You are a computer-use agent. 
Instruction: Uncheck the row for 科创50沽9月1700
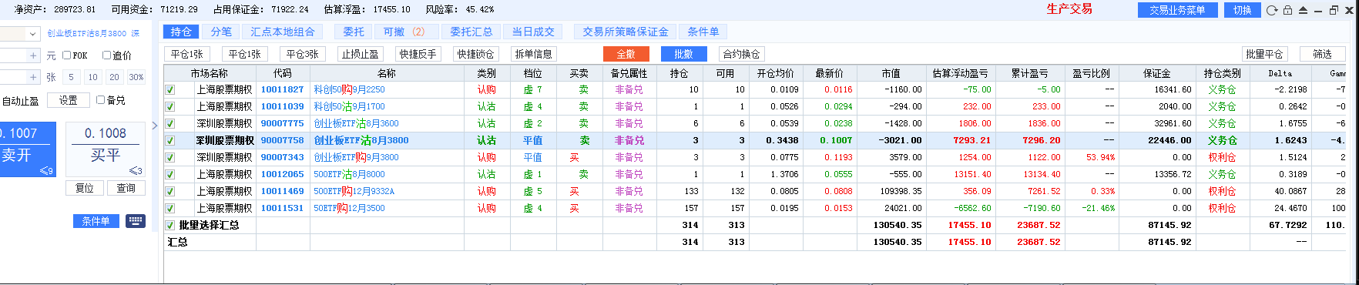[x=170, y=106]
